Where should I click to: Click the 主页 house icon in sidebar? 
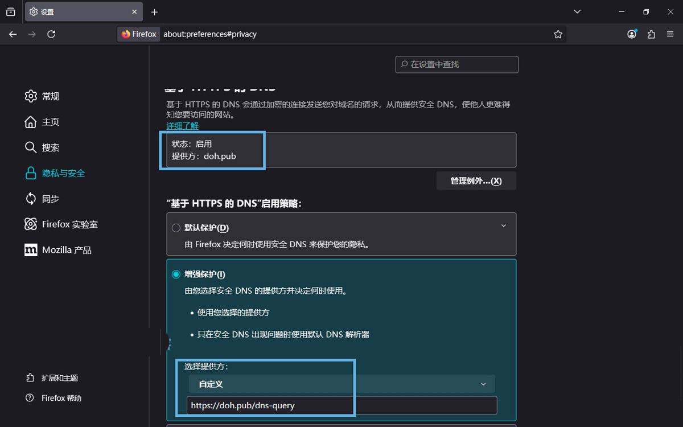[31, 122]
